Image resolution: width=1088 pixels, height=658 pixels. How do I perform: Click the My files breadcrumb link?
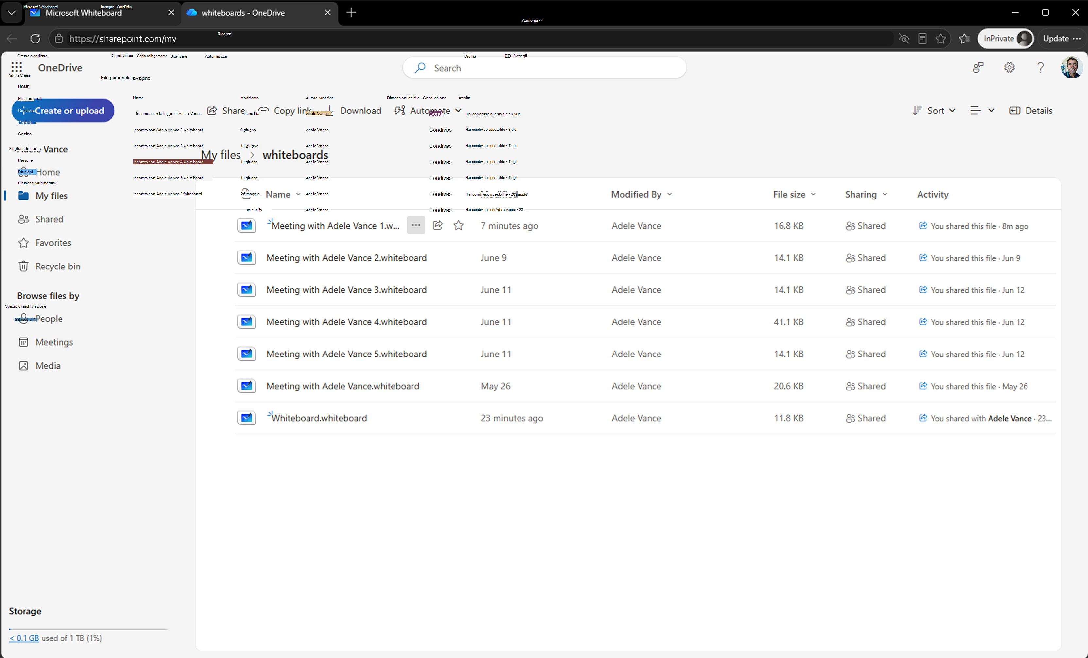click(221, 155)
